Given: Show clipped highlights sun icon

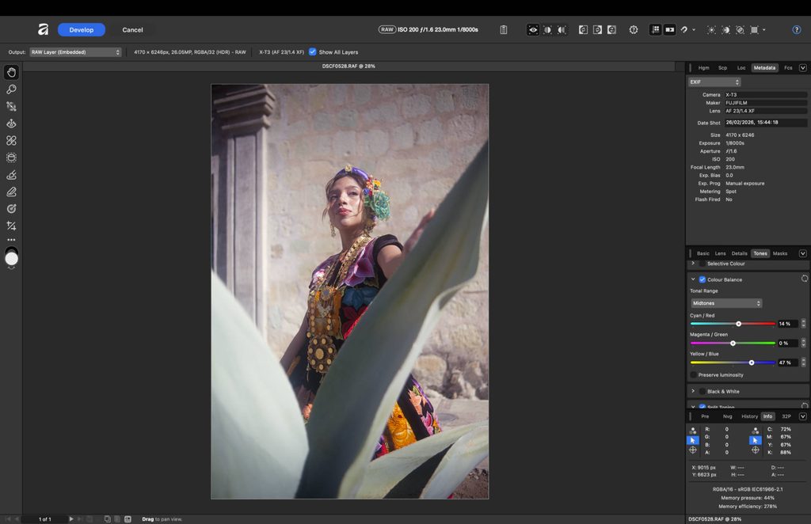Looking at the screenshot, I should pos(712,29).
